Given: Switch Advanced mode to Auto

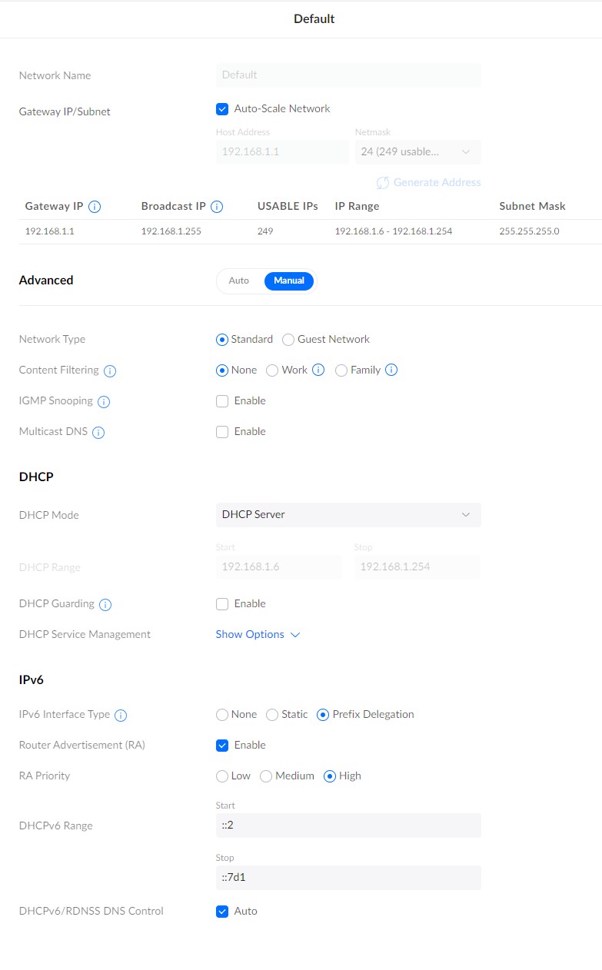Looking at the screenshot, I should (x=239, y=281).
